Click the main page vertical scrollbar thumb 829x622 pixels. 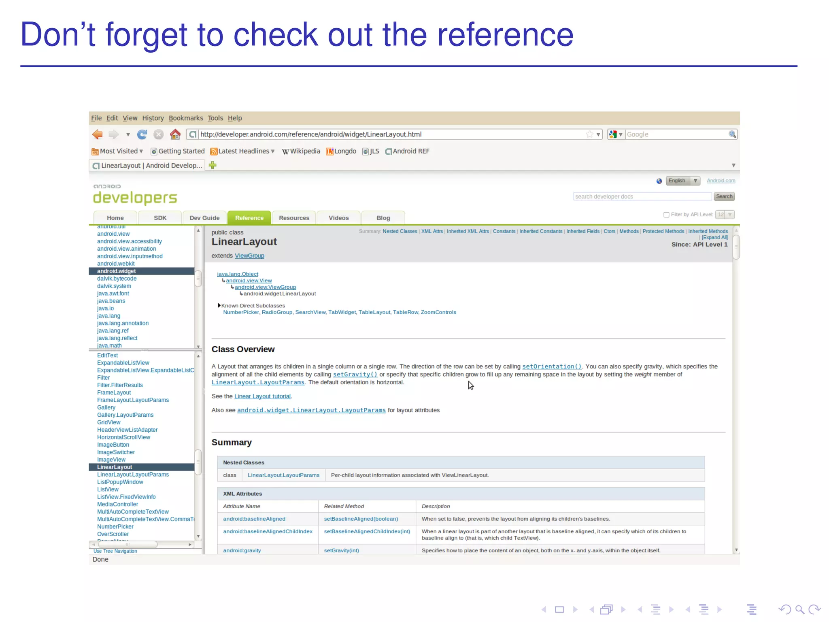(736, 246)
